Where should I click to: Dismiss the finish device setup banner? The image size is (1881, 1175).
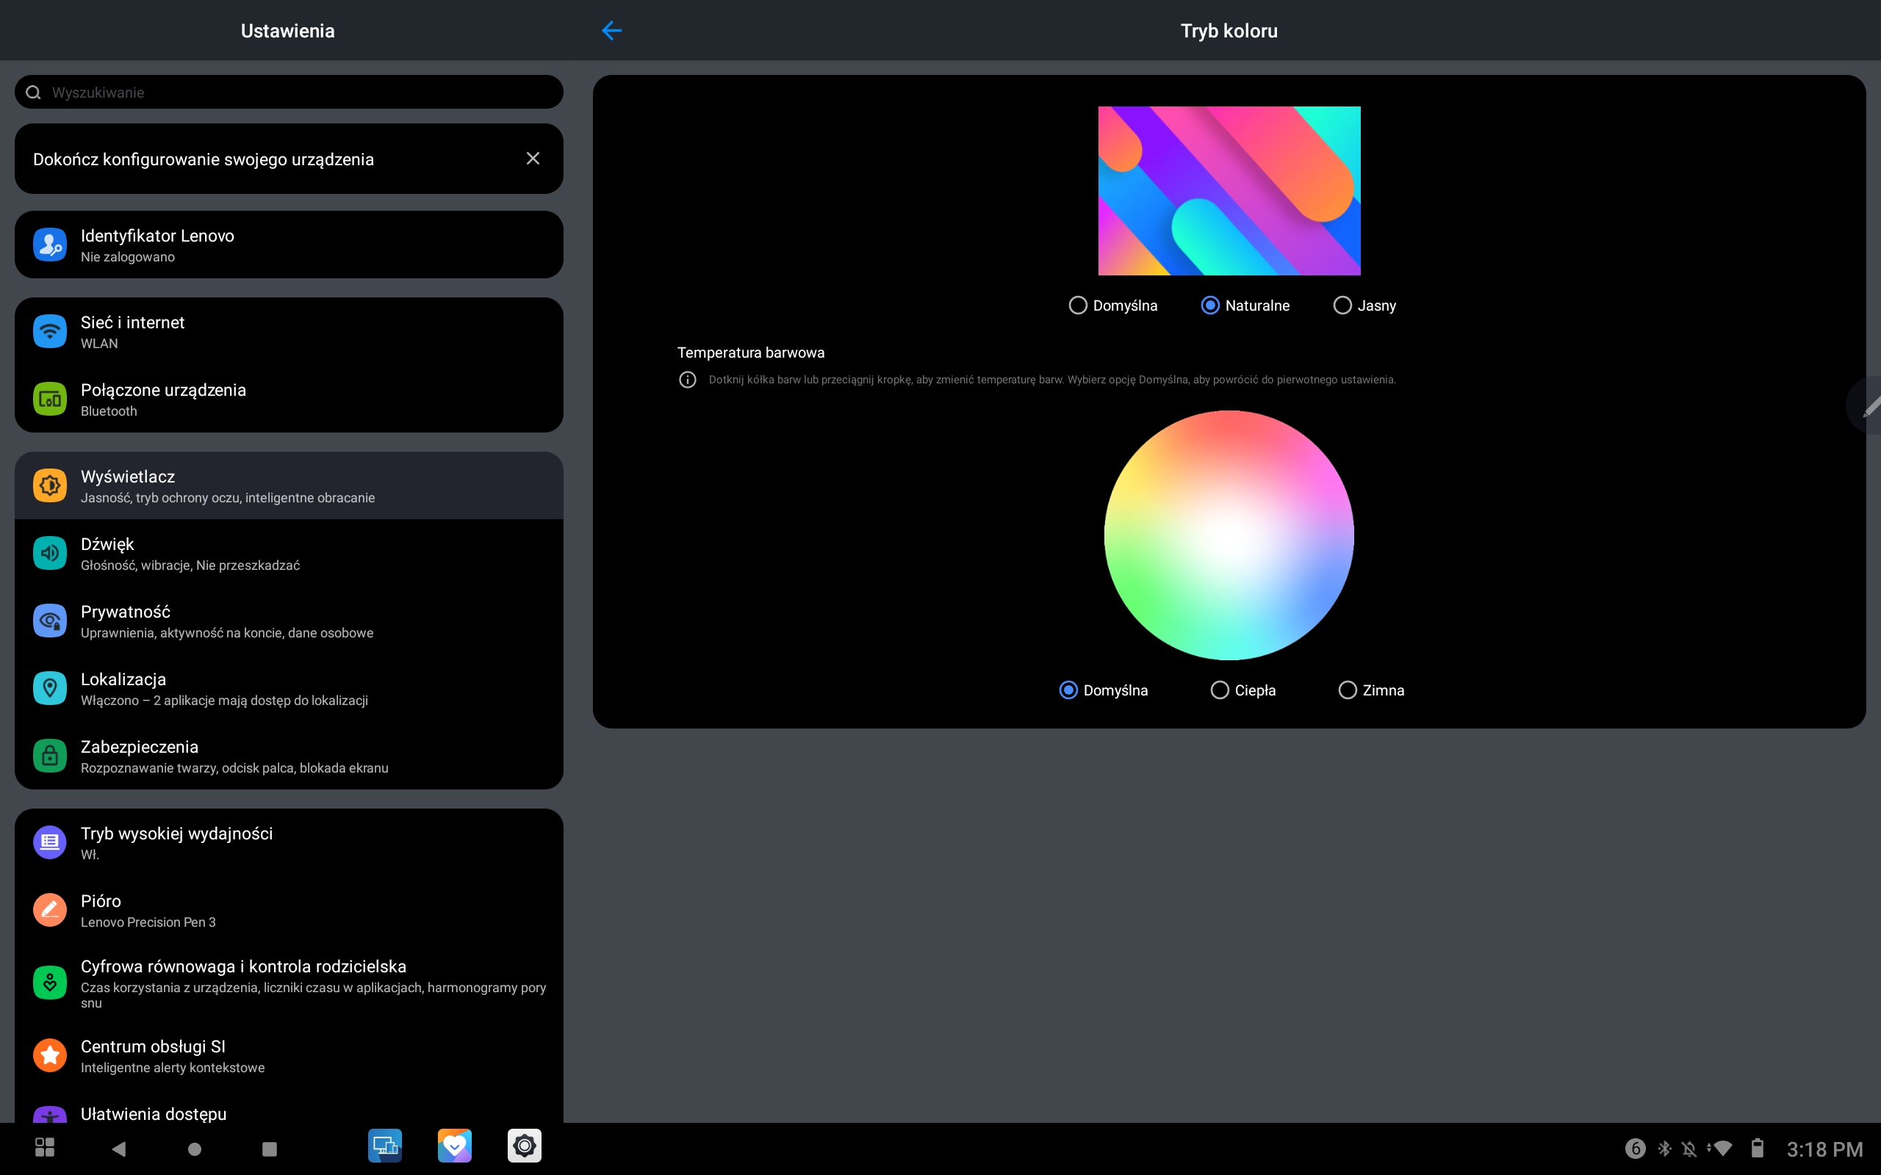[533, 159]
